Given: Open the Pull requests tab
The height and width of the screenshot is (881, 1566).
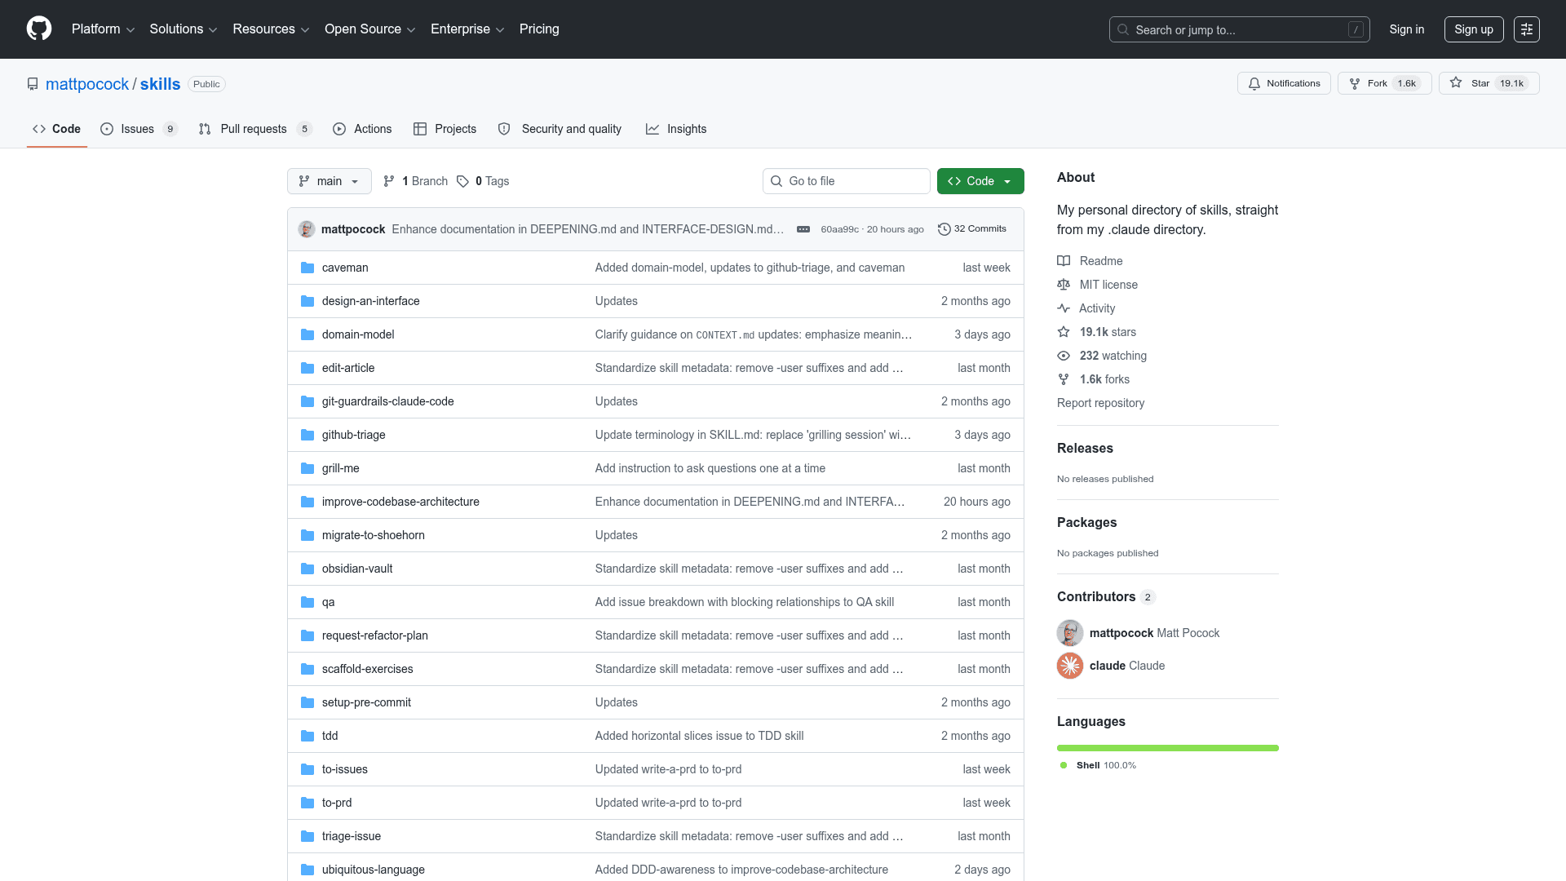Looking at the screenshot, I should (x=254, y=129).
